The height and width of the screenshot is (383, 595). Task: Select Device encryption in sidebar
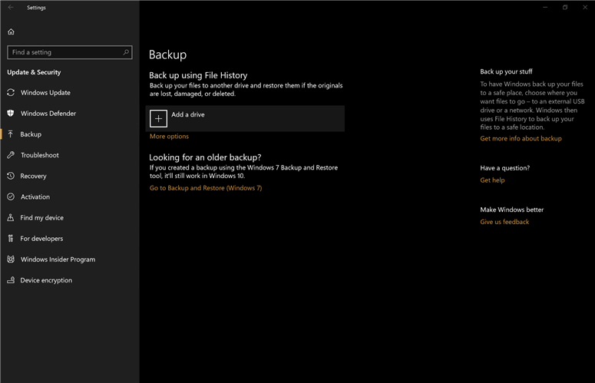coord(46,280)
